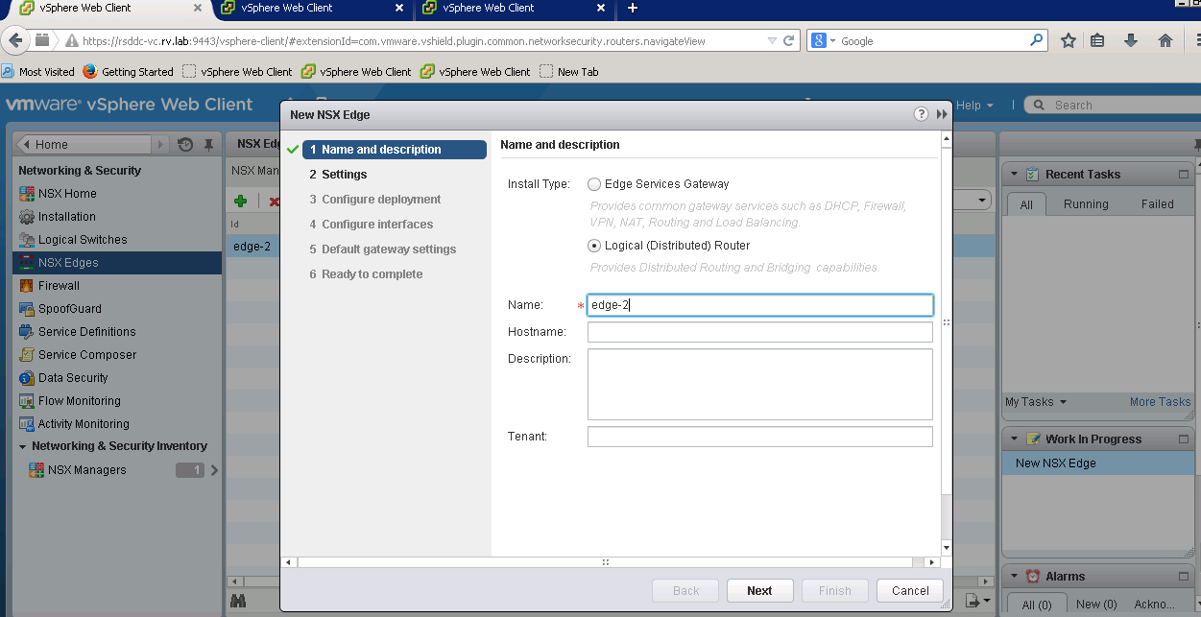
Task: Click the Flow Monitoring icon
Action: point(27,401)
